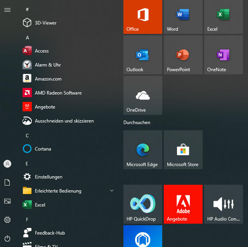Screen dimensions: 248x247
Task: Click the Power button in sidebar
Action: tap(7, 238)
